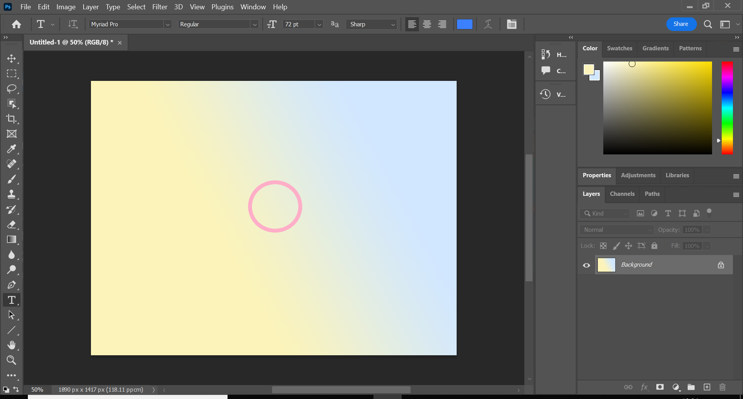The width and height of the screenshot is (743, 399).
Task: Open the 72 pt font size dropdown
Action: pyautogui.click(x=319, y=24)
